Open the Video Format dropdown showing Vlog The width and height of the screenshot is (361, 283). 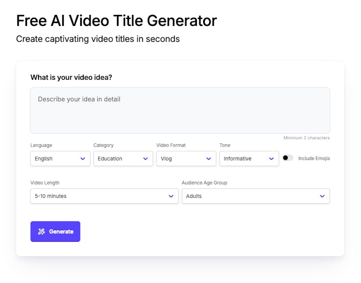(x=181, y=159)
